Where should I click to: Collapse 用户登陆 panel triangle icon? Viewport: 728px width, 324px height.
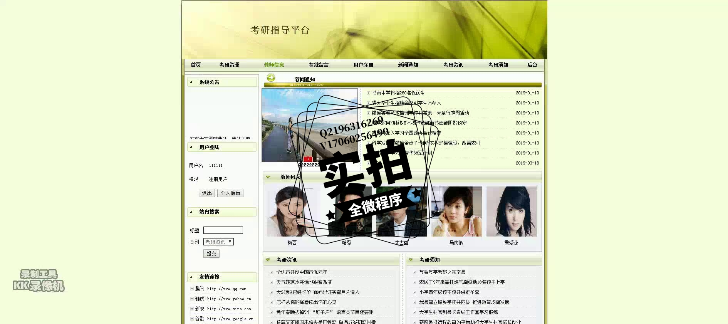point(191,147)
